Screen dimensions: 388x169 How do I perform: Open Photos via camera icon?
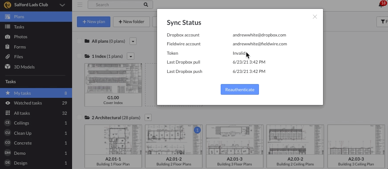pos(8,36)
